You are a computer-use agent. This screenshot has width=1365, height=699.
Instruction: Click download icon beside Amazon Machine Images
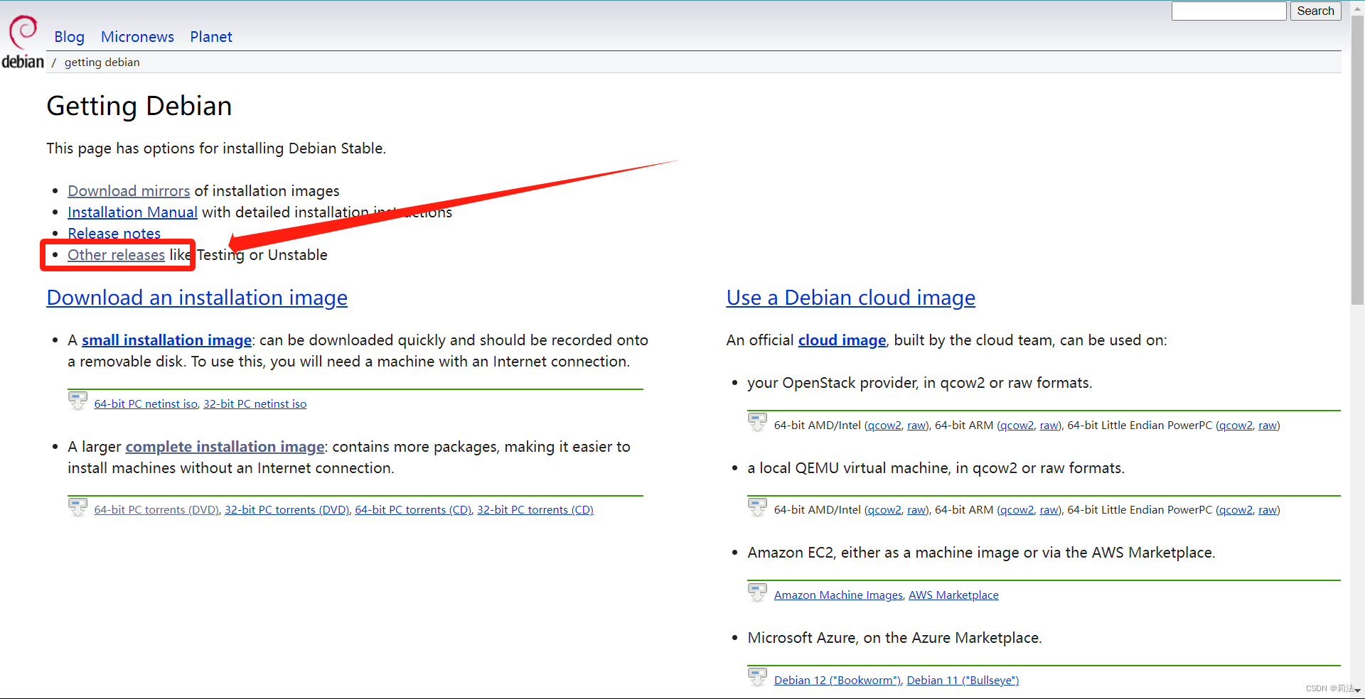pos(758,592)
